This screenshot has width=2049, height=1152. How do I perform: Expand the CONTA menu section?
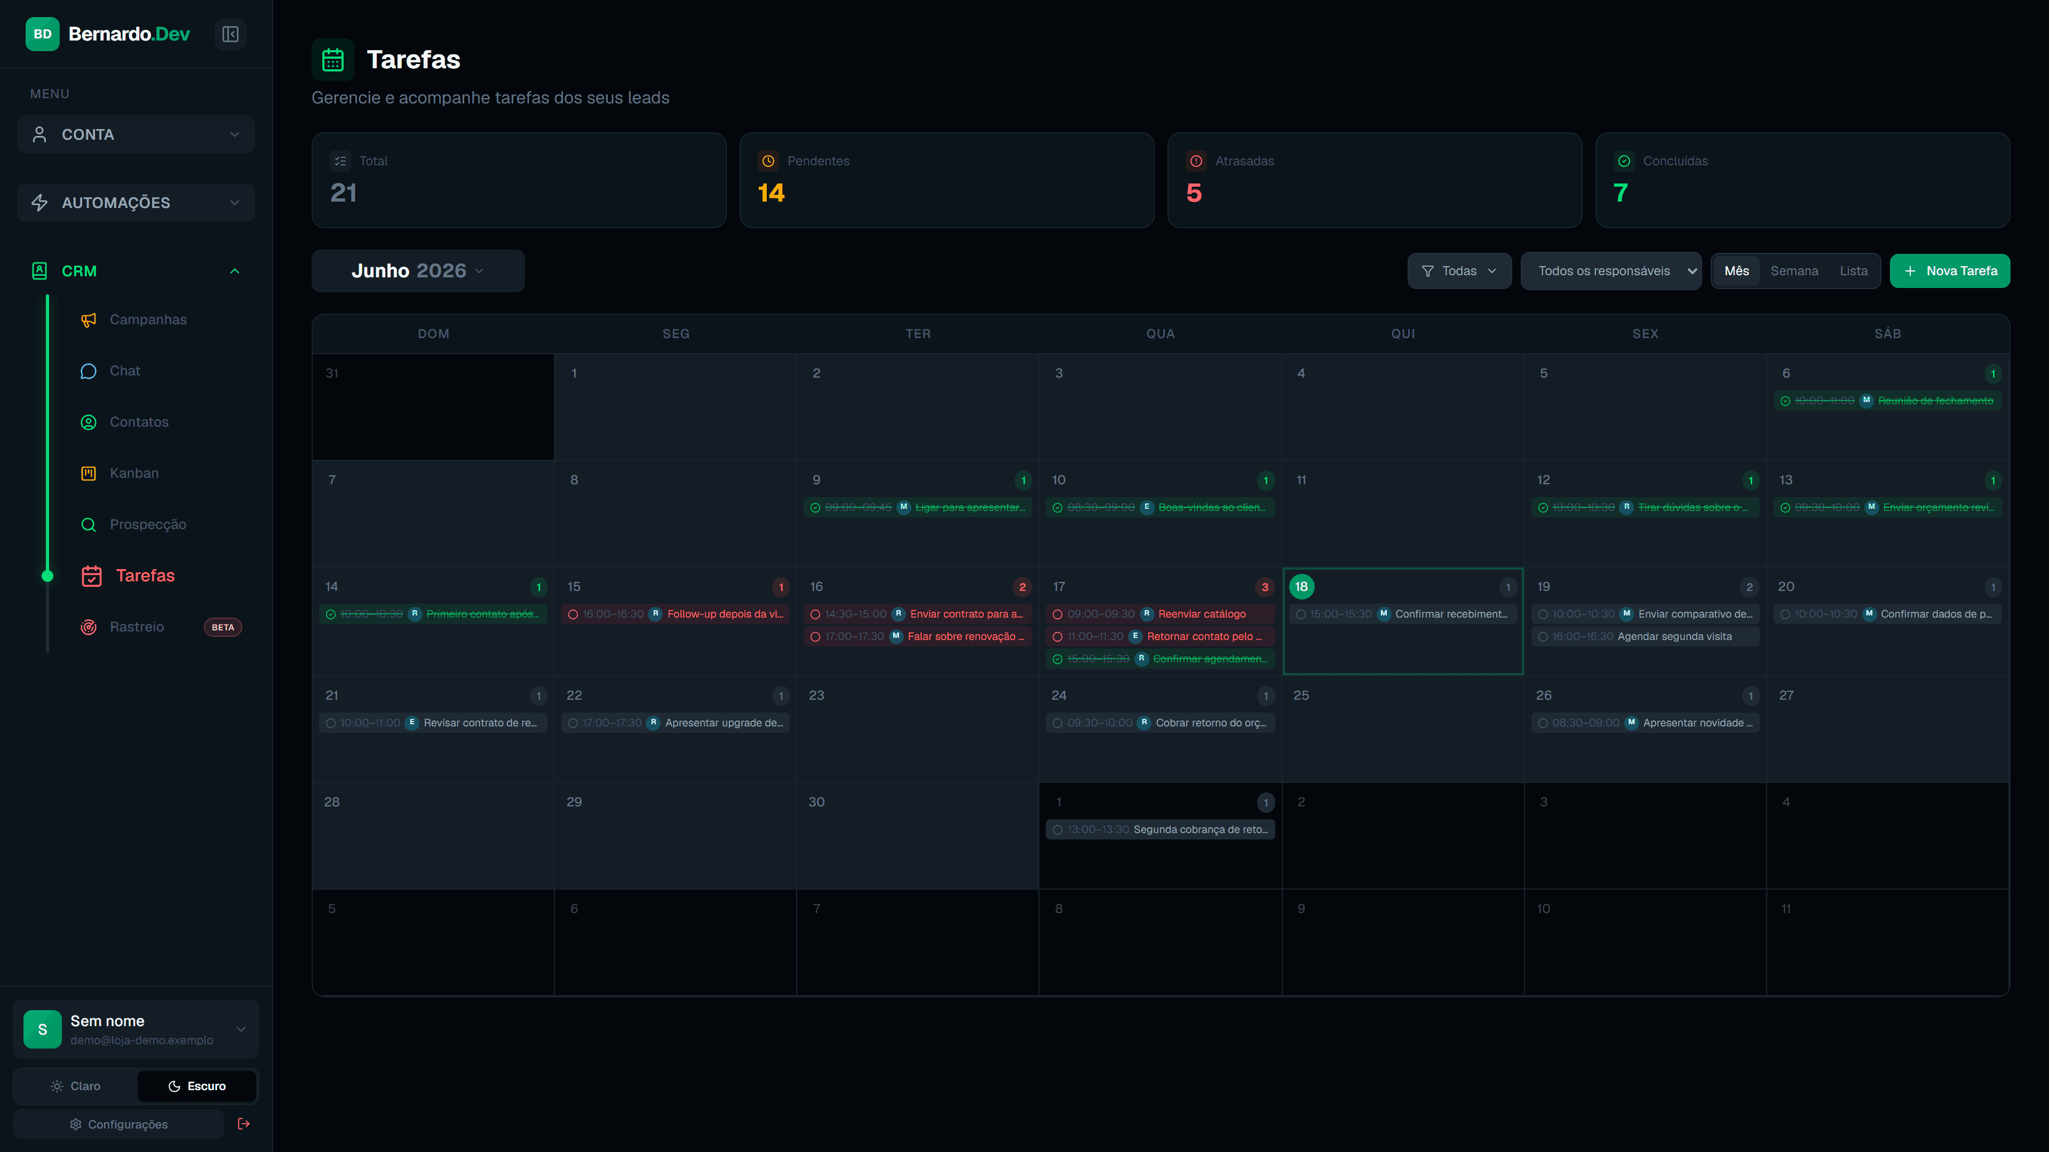tap(135, 134)
